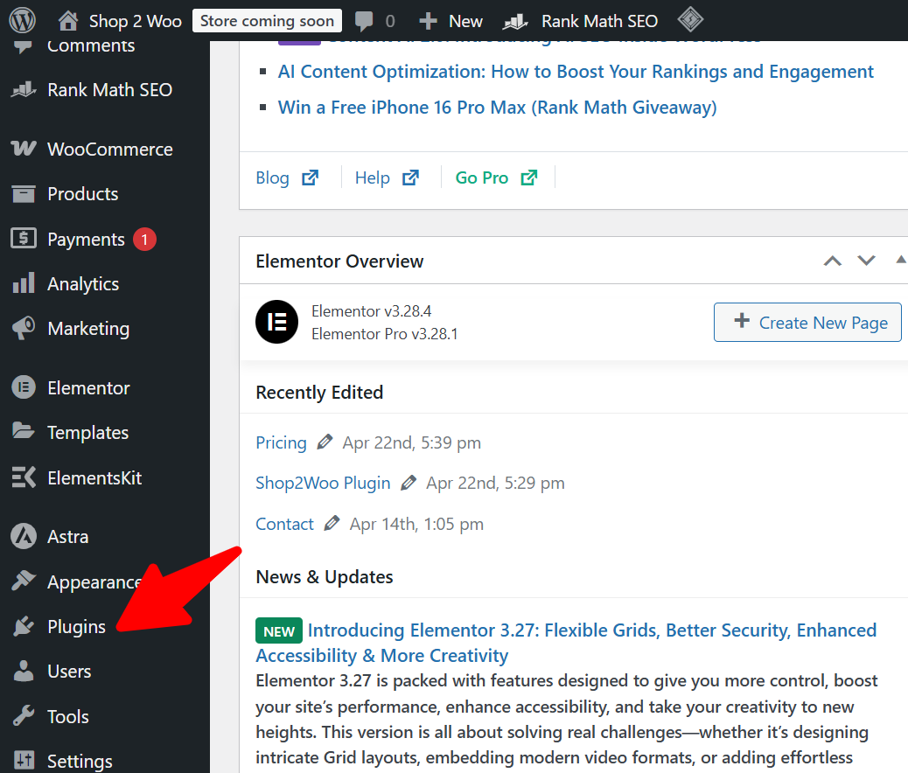Screen dimensions: 908x773
Task: Open the Help link
Action: (x=373, y=178)
